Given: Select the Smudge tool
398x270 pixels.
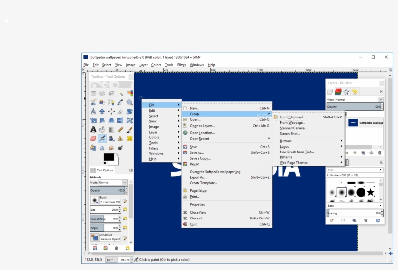Looking at the screenshot, I should 111,148.
